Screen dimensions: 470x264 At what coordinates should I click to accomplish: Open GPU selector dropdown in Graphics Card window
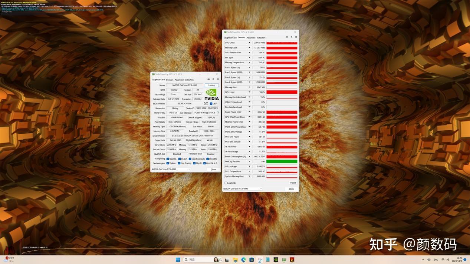click(x=171, y=169)
